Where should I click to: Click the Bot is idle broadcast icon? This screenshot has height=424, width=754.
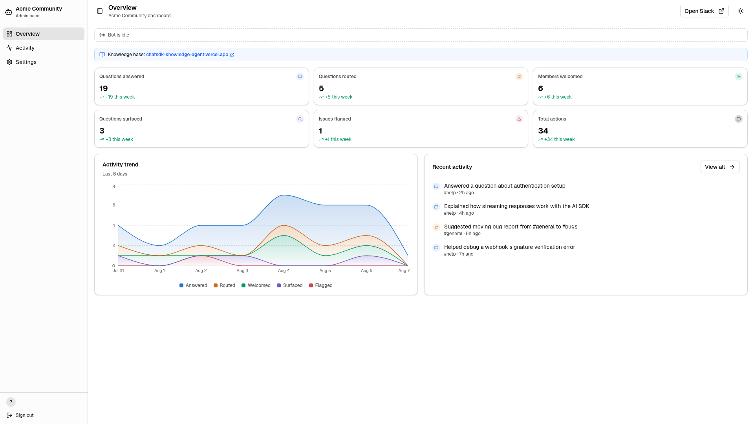tap(102, 35)
